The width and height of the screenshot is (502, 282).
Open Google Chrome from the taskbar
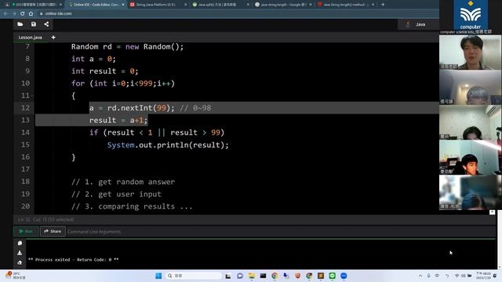tap(275, 276)
